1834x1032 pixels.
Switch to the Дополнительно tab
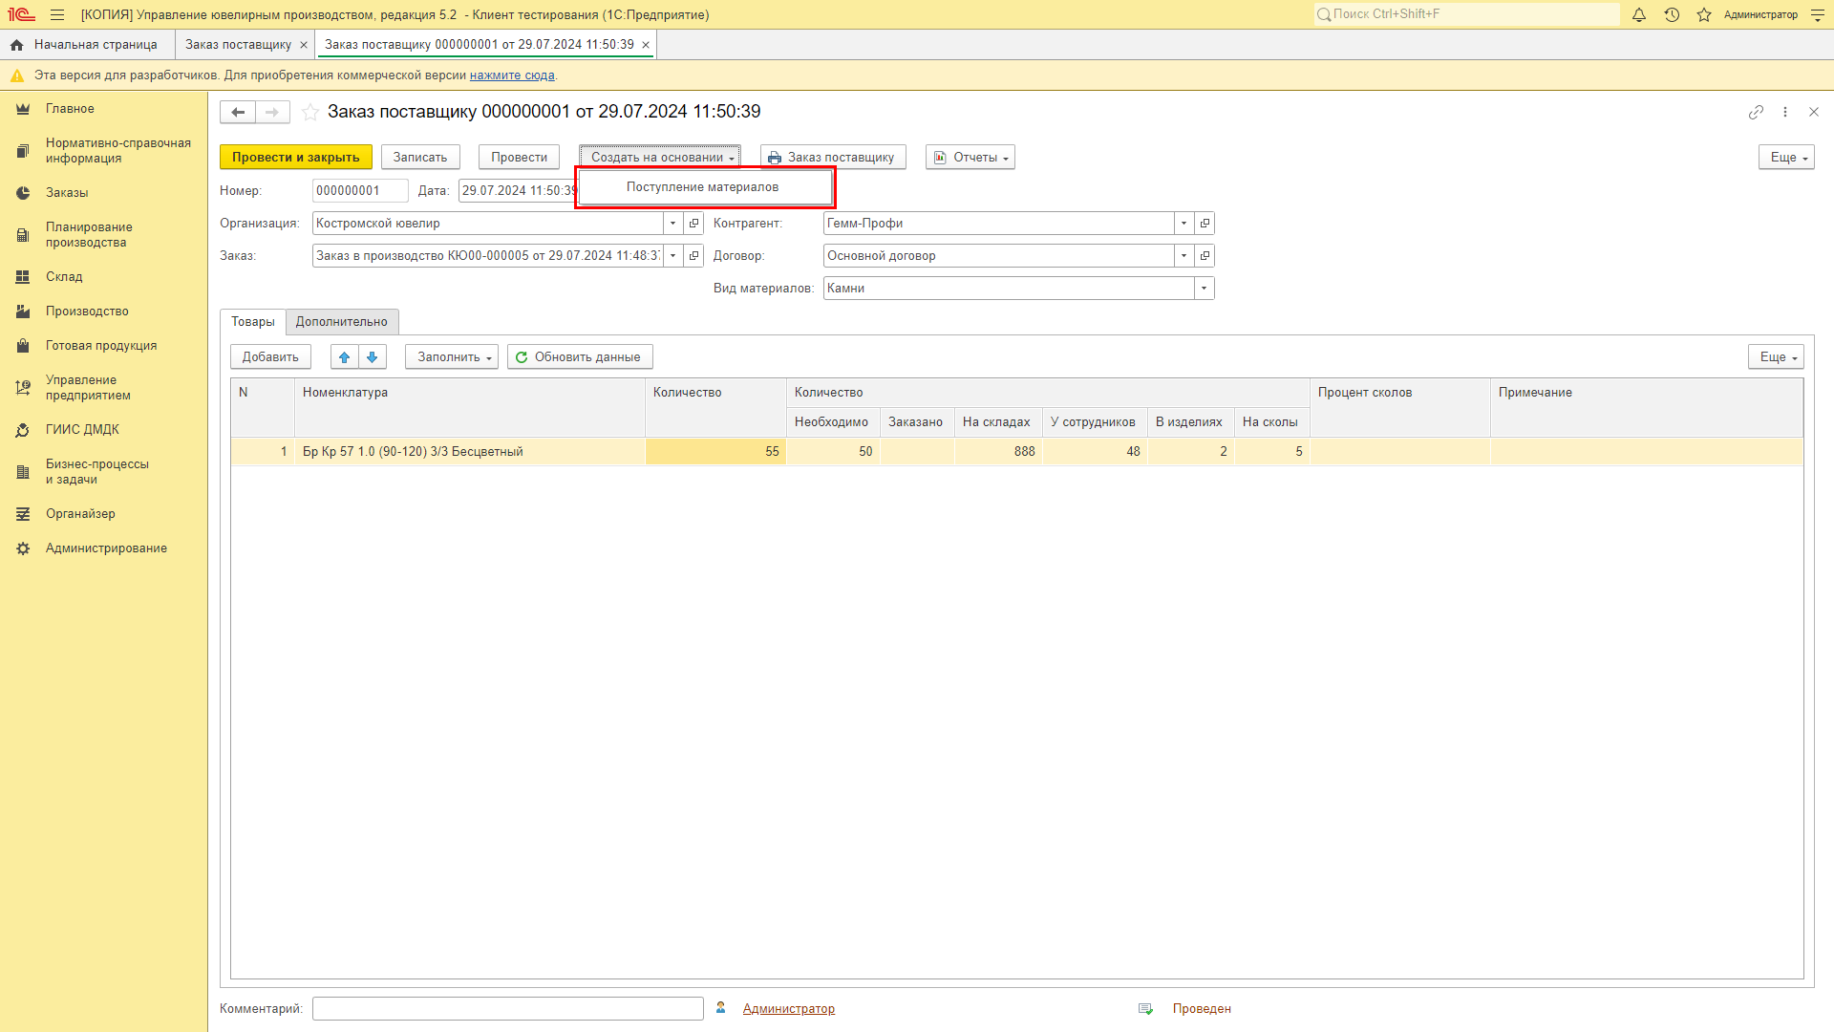[342, 322]
